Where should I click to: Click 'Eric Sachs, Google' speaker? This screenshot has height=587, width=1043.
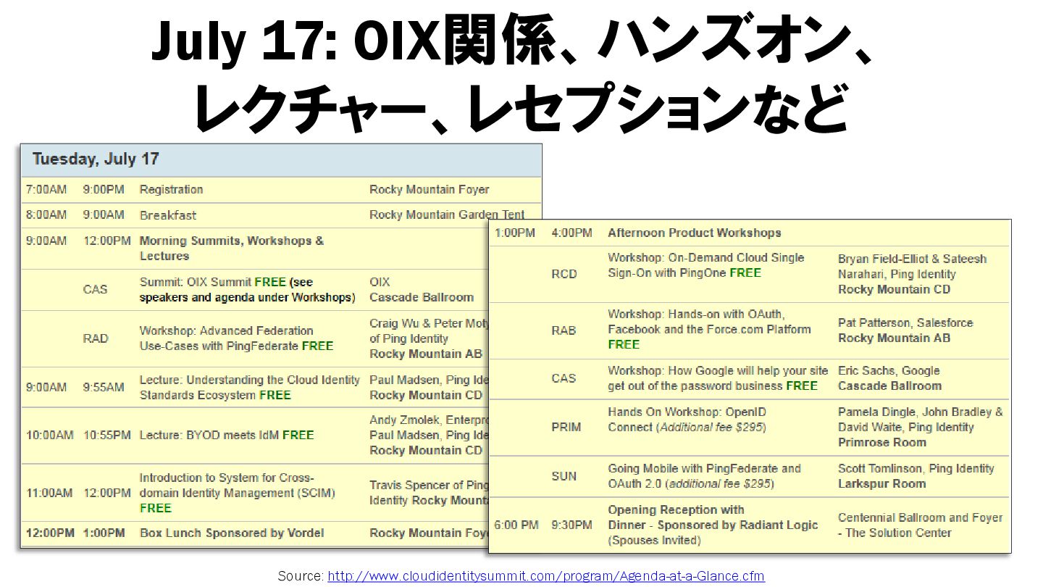(x=889, y=371)
